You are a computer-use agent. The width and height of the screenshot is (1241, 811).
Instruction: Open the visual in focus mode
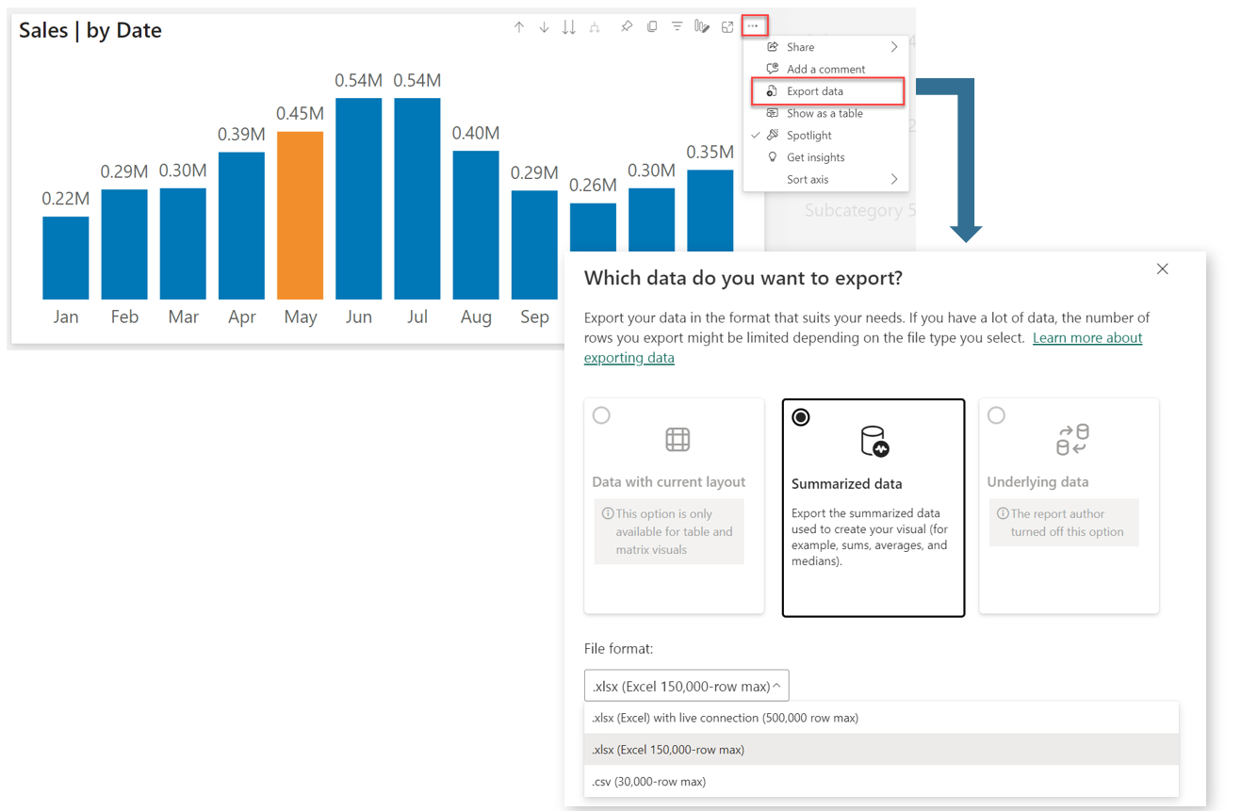tap(727, 27)
